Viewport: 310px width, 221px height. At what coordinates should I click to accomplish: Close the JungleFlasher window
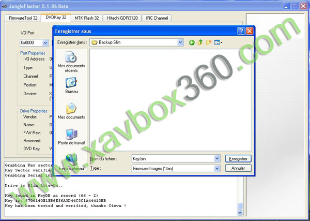(303, 6)
